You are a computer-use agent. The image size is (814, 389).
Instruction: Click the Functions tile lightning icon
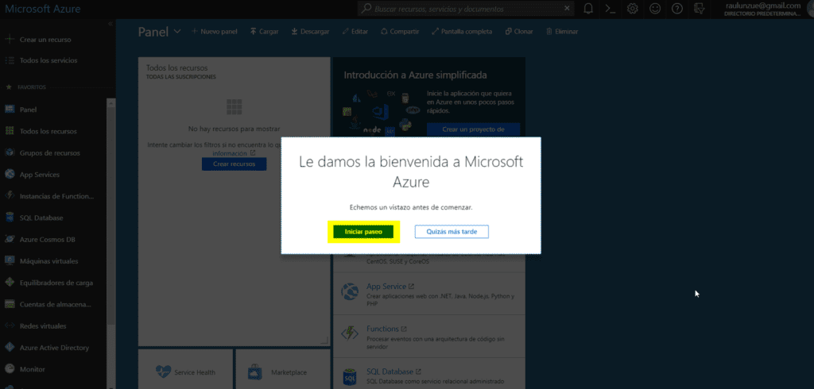tap(350, 333)
